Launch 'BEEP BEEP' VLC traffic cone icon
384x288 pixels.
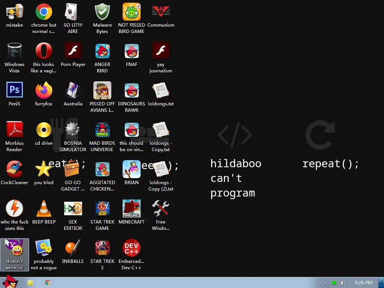(43, 208)
